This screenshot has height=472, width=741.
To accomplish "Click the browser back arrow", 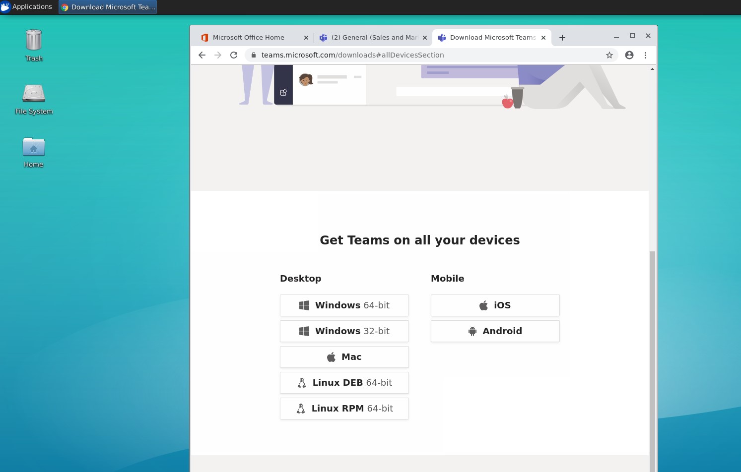I will click(202, 55).
